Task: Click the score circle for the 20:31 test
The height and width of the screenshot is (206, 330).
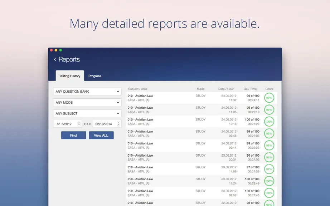Action: (269, 157)
